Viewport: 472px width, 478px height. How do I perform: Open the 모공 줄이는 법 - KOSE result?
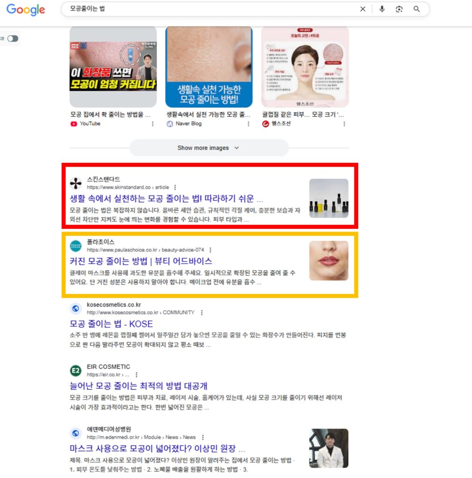click(x=111, y=324)
